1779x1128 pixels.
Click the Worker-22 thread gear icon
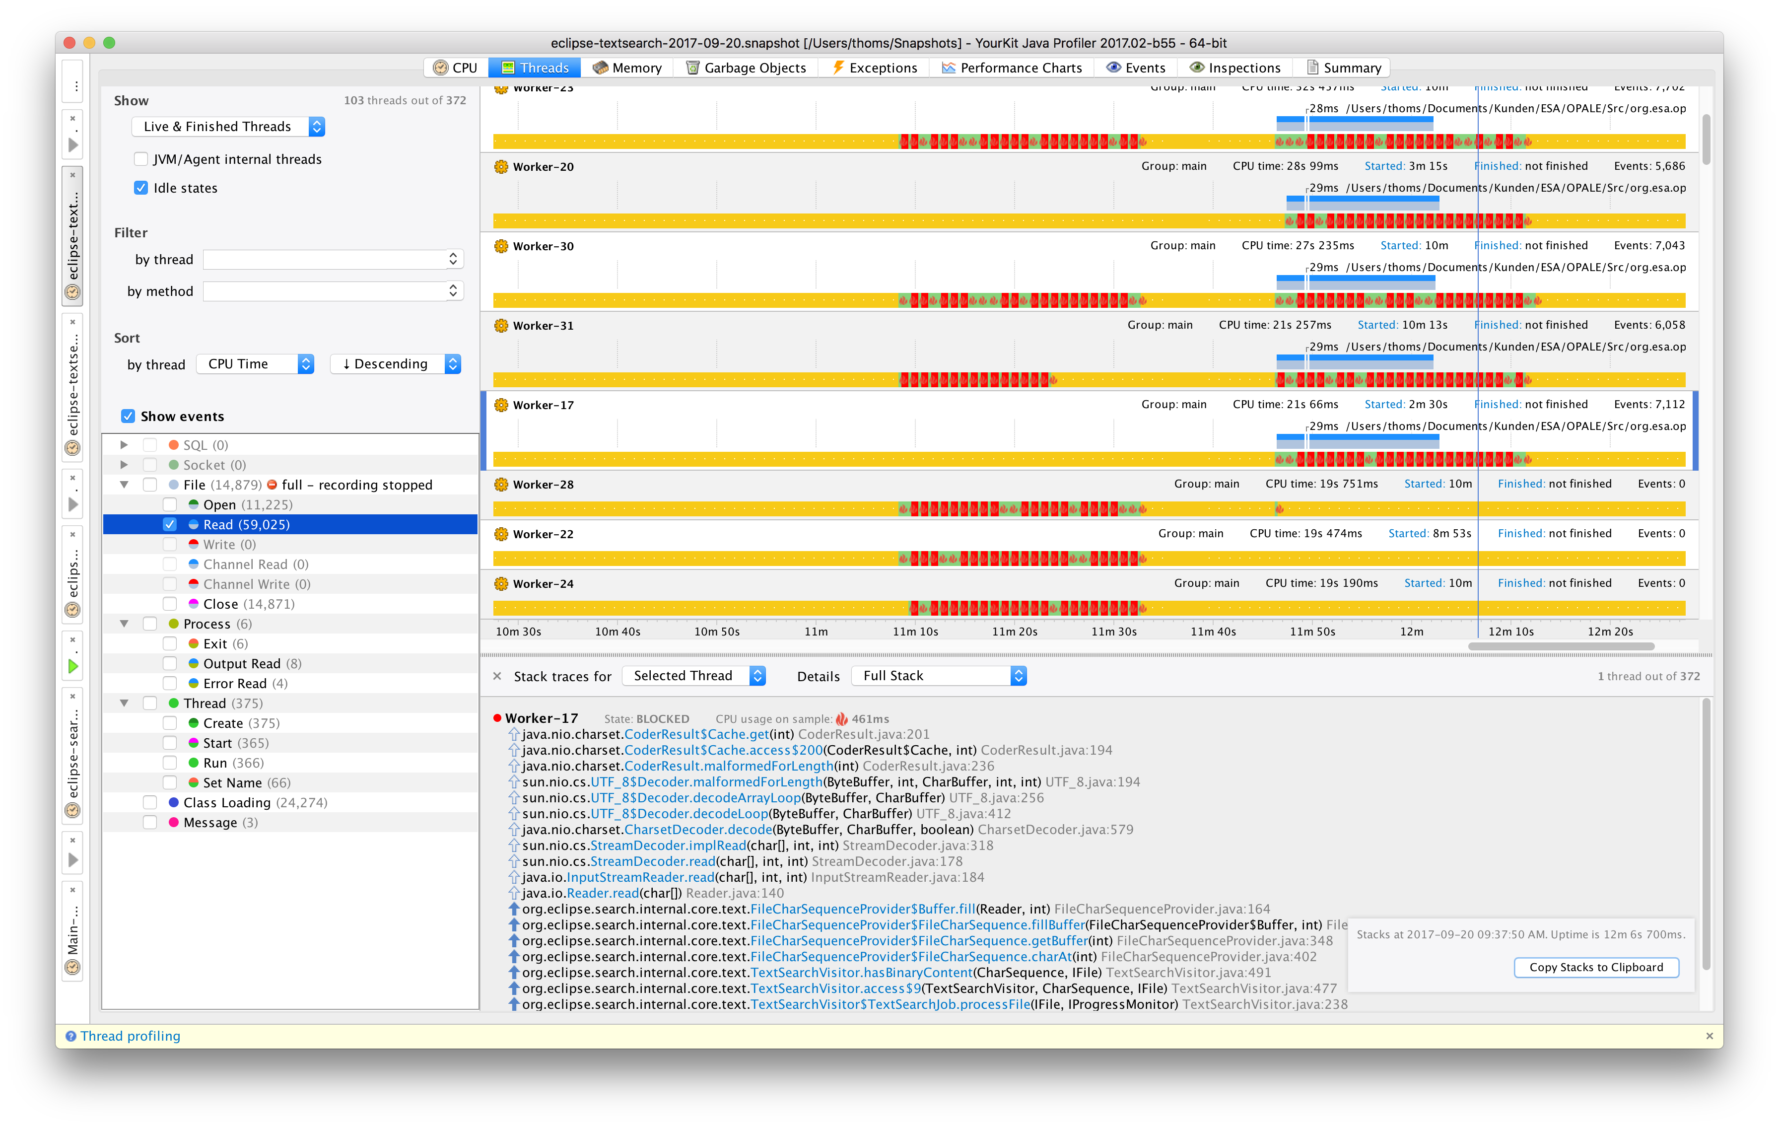(501, 534)
